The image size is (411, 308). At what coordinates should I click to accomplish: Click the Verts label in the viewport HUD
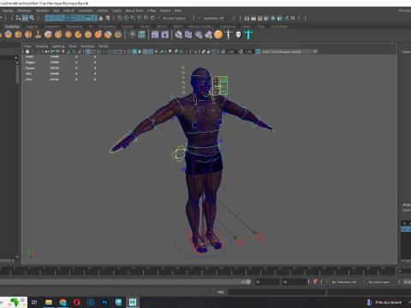point(30,56)
